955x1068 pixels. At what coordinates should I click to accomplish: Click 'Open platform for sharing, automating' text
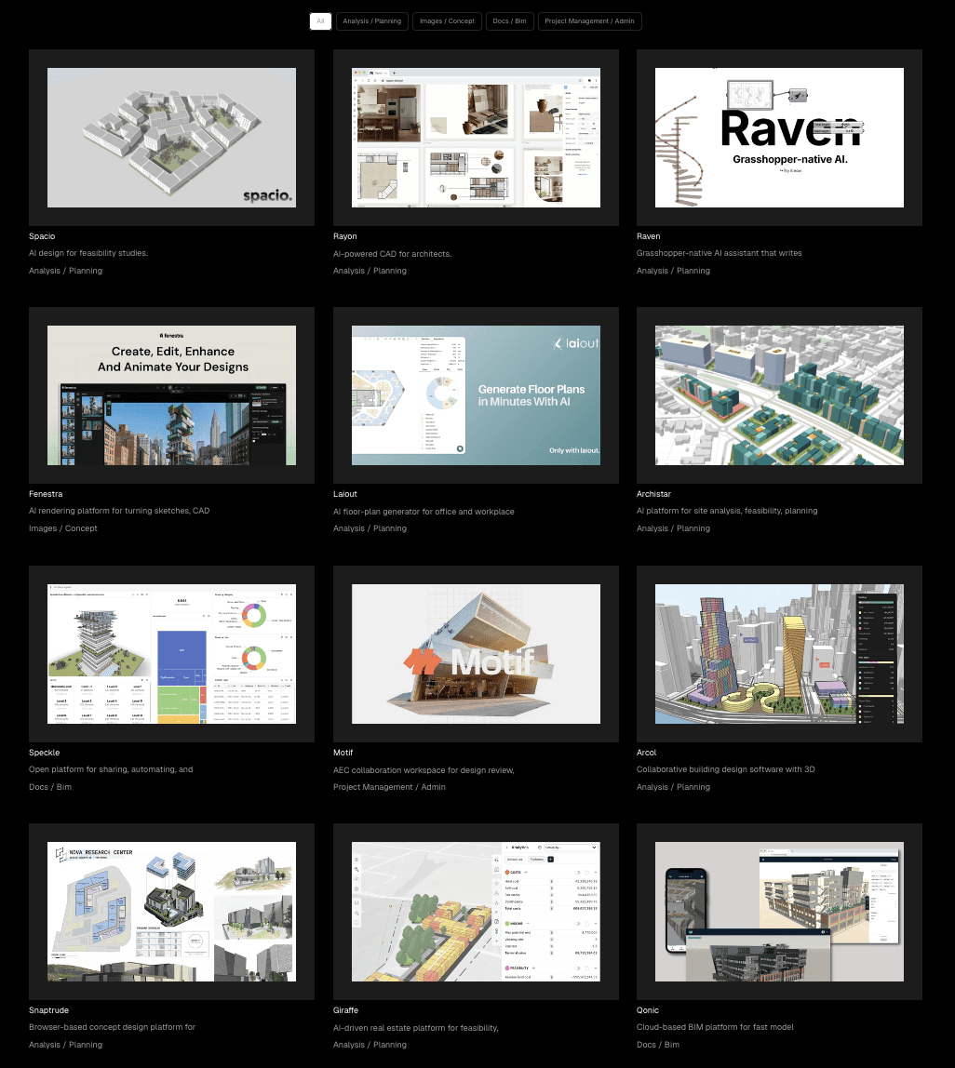tap(111, 769)
